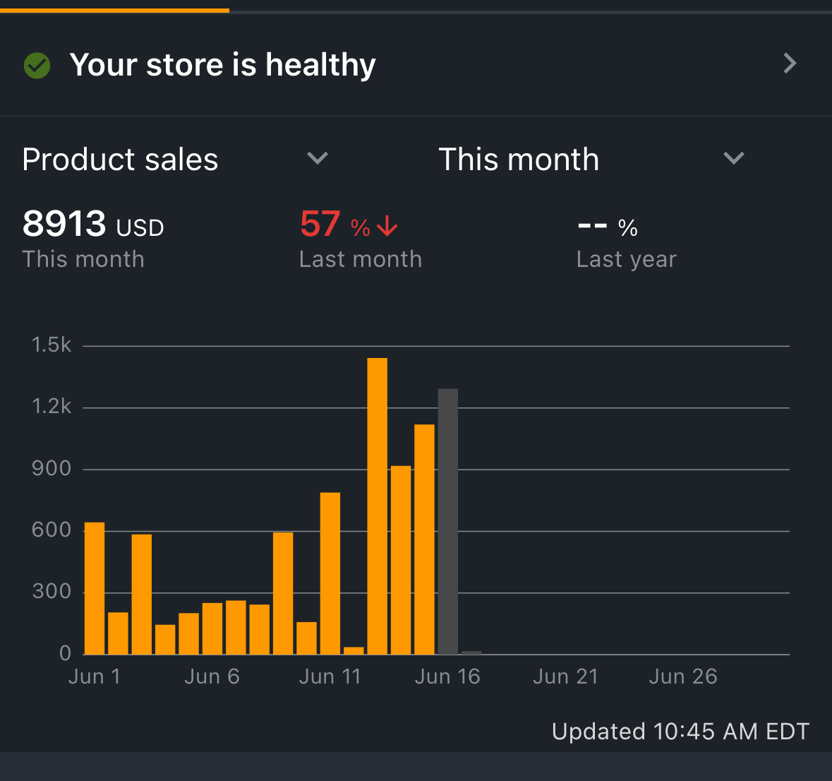Image resolution: width=832 pixels, height=781 pixels.
Task: Open the This month period dropdown
Action: (592, 159)
